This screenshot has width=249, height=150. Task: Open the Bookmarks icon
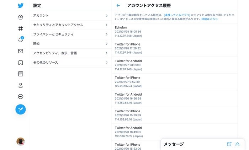(21, 63)
